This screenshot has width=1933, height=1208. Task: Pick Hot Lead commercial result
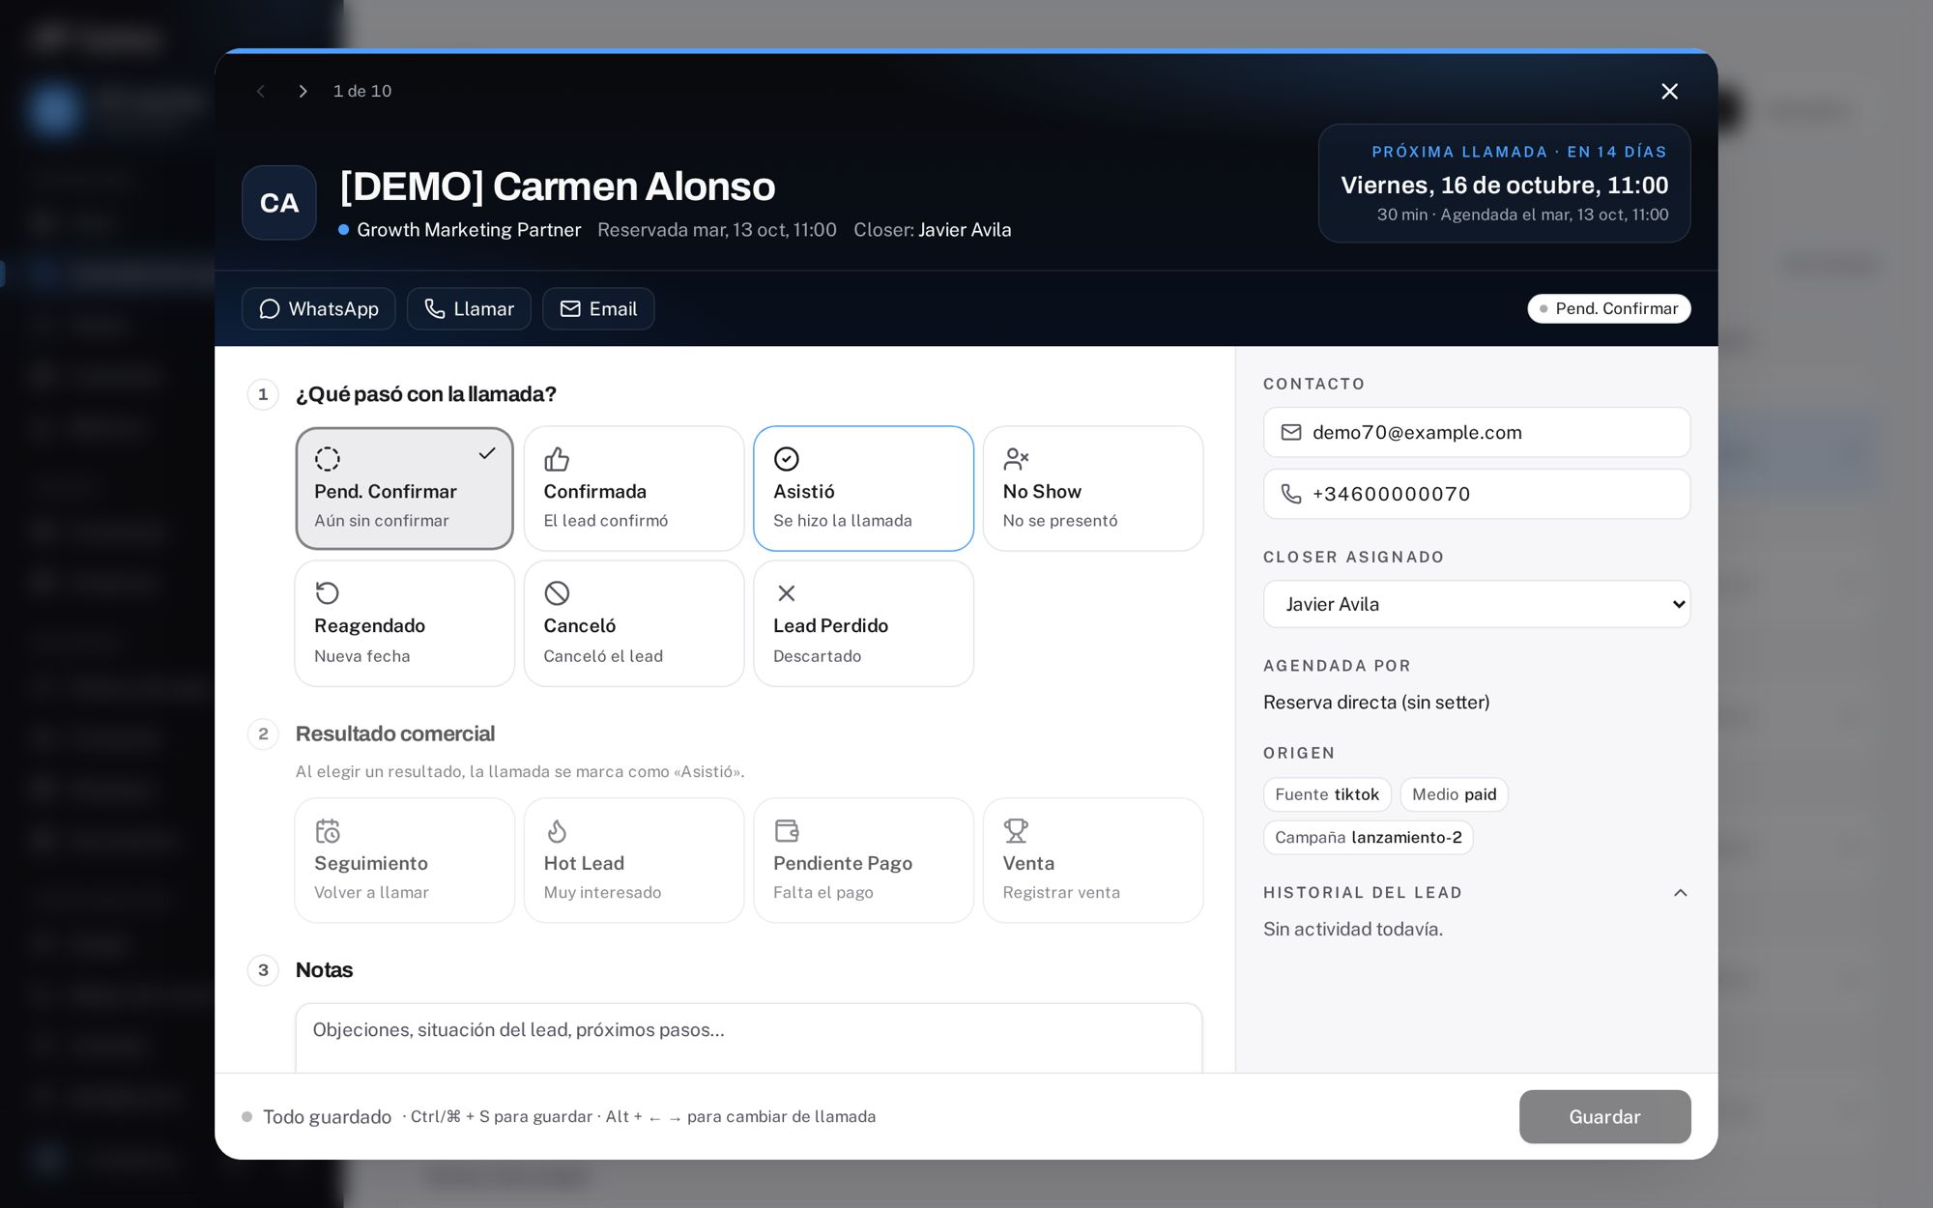tap(634, 860)
